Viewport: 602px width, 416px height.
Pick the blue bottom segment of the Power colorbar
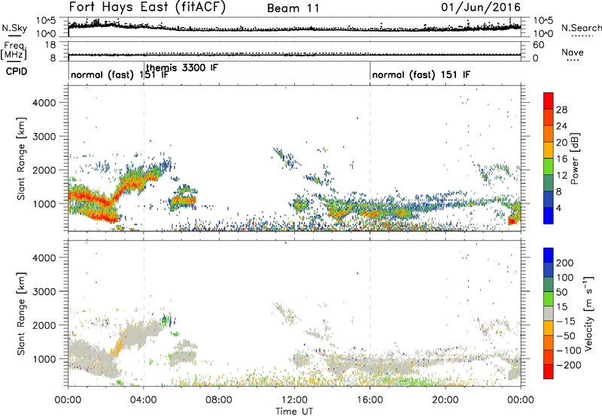coord(549,216)
